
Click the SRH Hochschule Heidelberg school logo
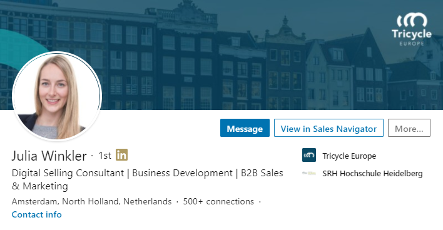(309, 173)
